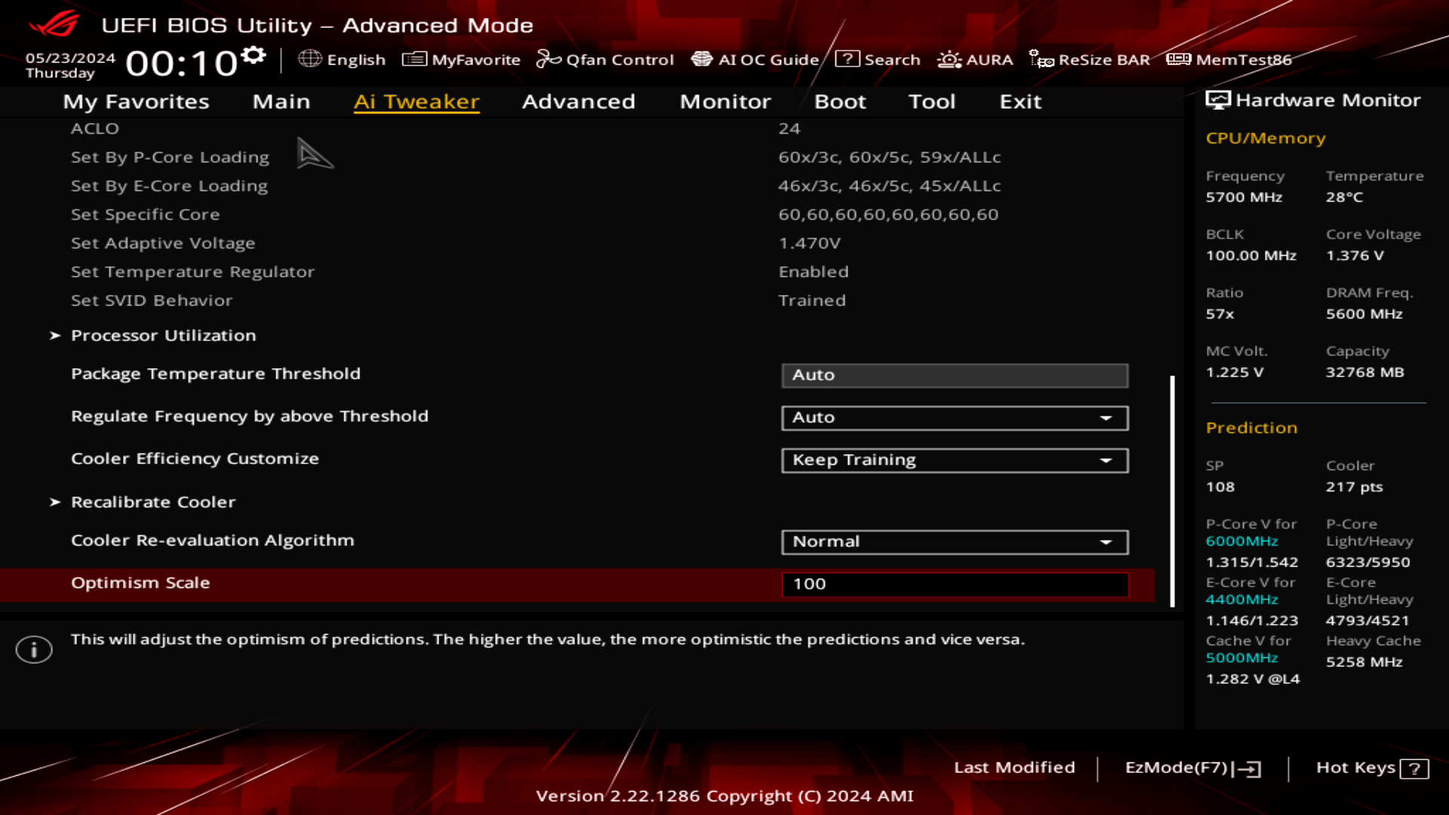Open the English language selector
1449x815 pixels.
[343, 60]
